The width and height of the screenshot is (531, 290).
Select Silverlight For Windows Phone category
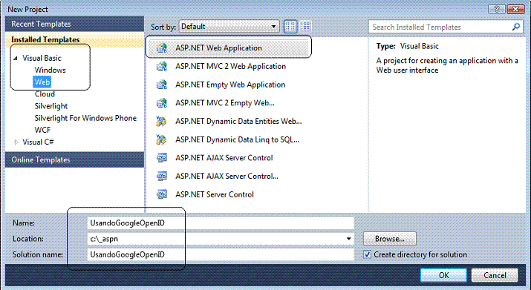[x=85, y=118]
